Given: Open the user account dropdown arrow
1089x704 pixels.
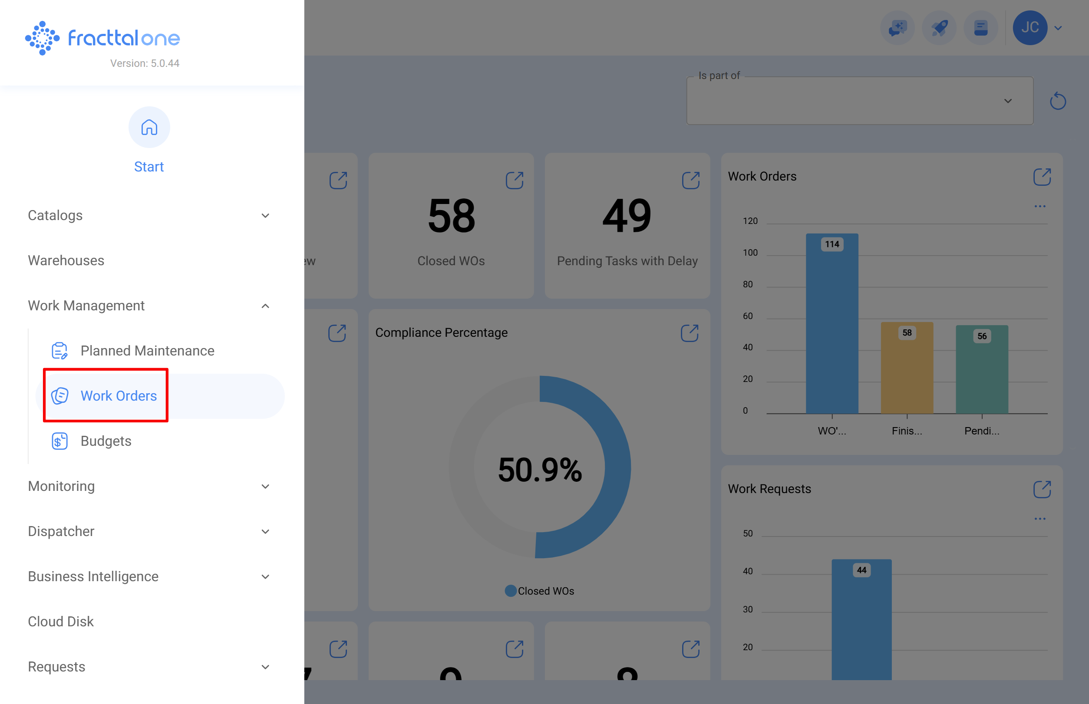Looking at the screenshot, I should [x=1058, y=28].
